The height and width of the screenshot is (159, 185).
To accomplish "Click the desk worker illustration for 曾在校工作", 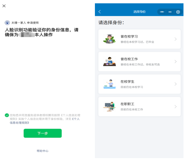I will [109, 62].
